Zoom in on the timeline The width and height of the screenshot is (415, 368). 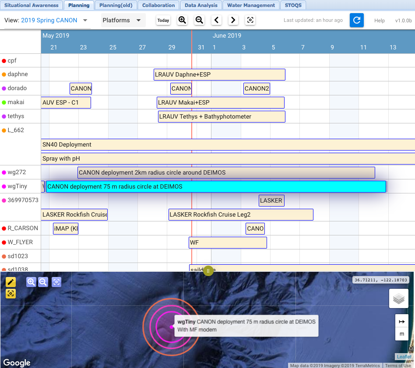(x=183, y=20)
